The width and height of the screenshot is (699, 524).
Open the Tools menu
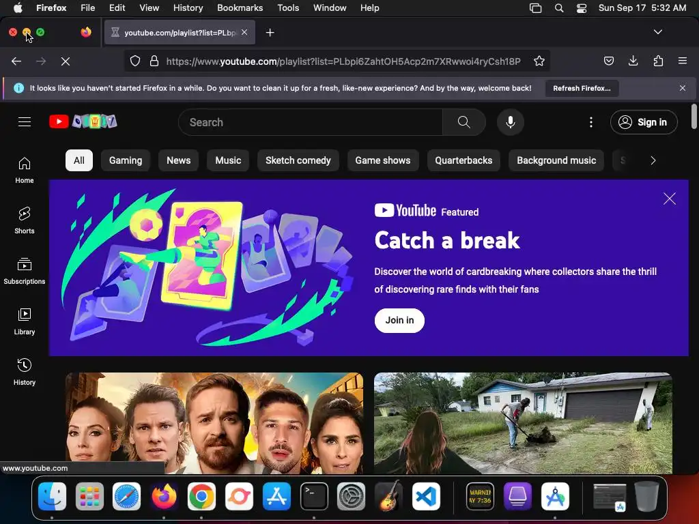289,8
